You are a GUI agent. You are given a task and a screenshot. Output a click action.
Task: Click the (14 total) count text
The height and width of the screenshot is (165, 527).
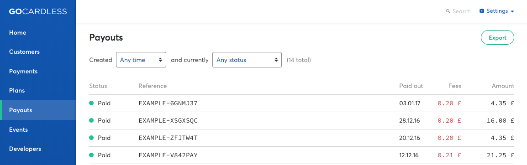(x=299, y=60)
